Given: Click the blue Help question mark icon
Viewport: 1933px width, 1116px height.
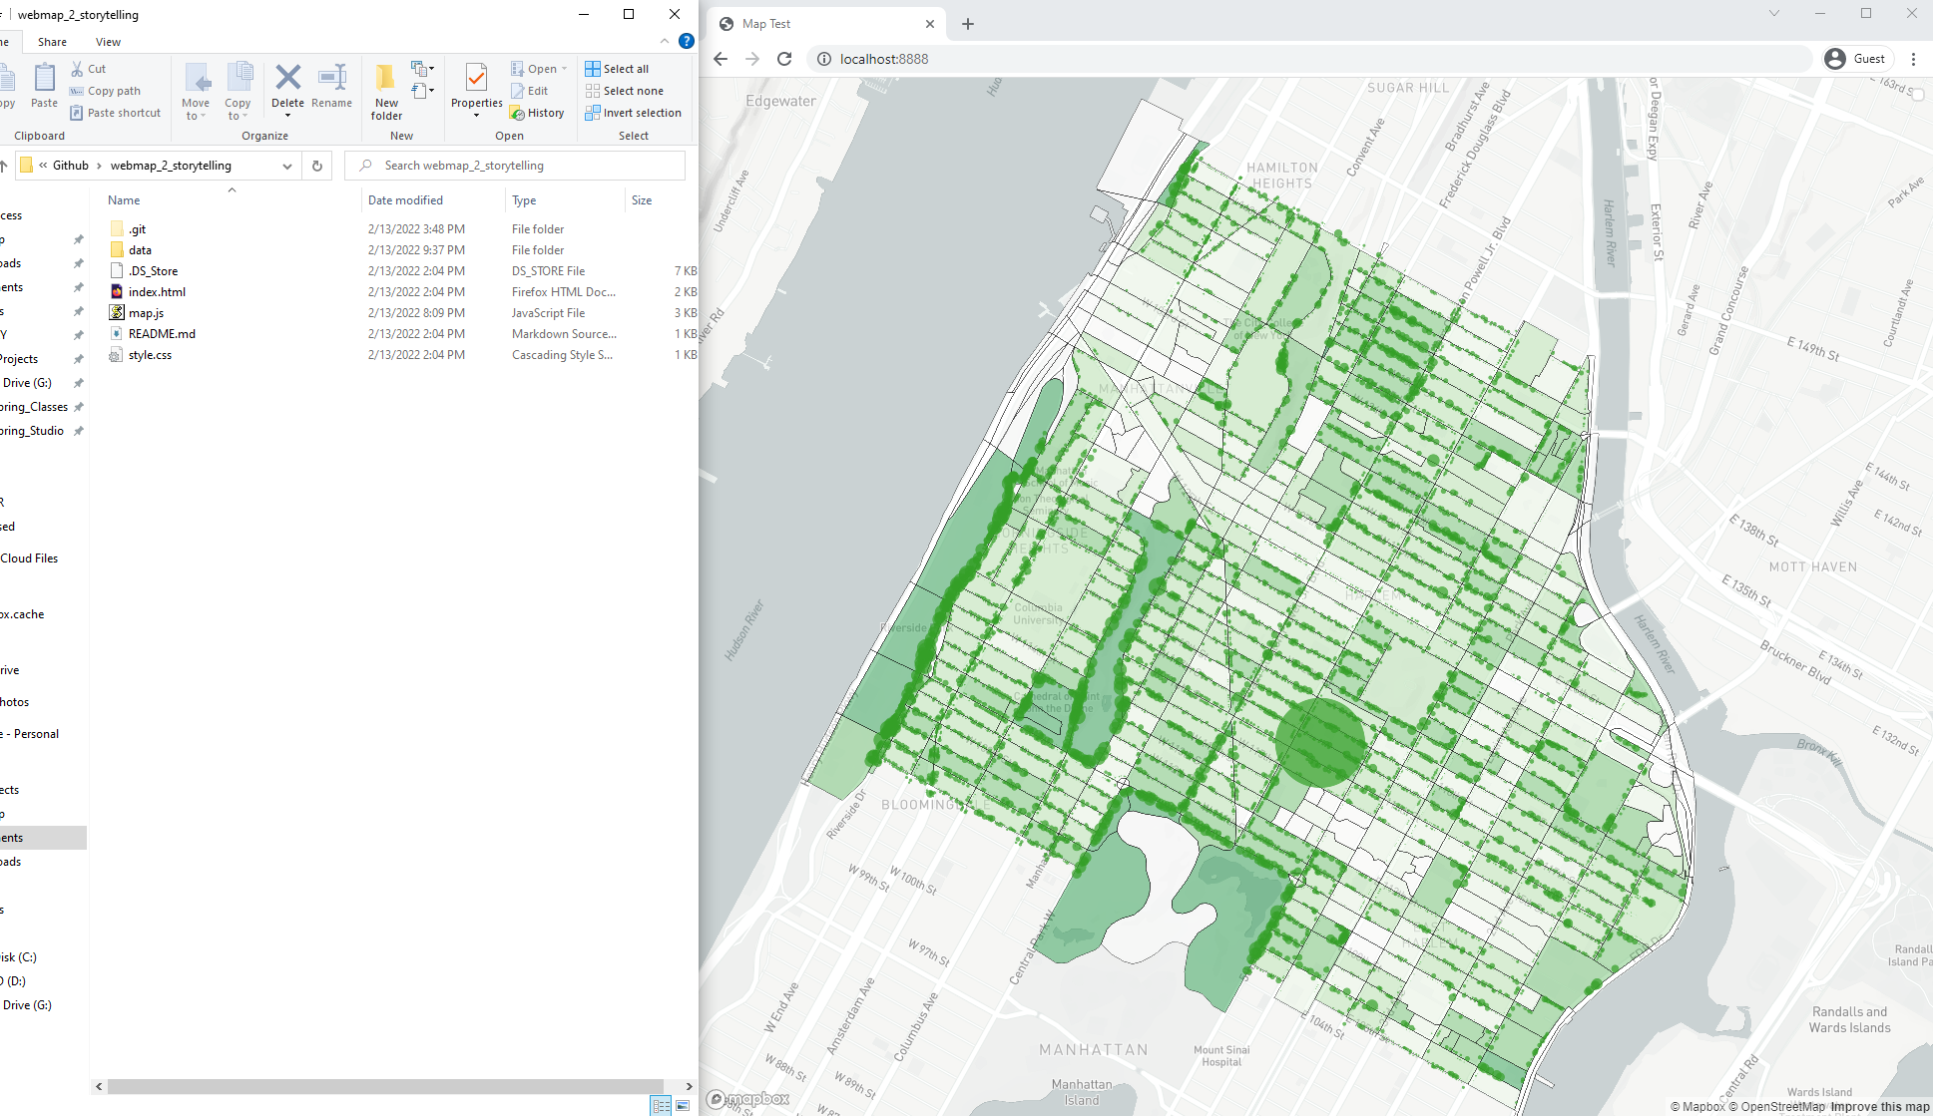Looking at the screenshot, I should point(687,41).
